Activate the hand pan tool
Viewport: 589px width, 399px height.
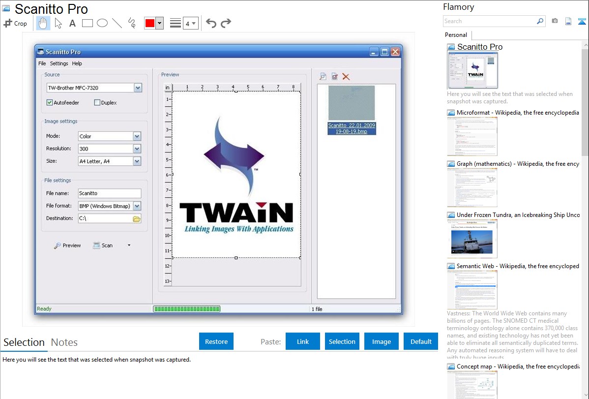tap(43, 23)
